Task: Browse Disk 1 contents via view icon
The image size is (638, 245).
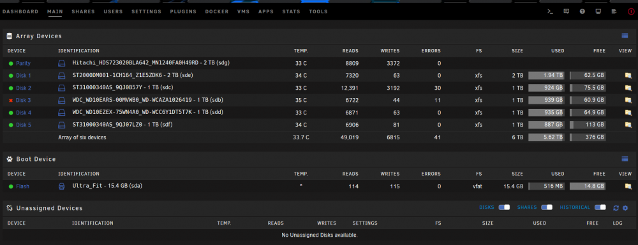Action: [x=628, y=76]
